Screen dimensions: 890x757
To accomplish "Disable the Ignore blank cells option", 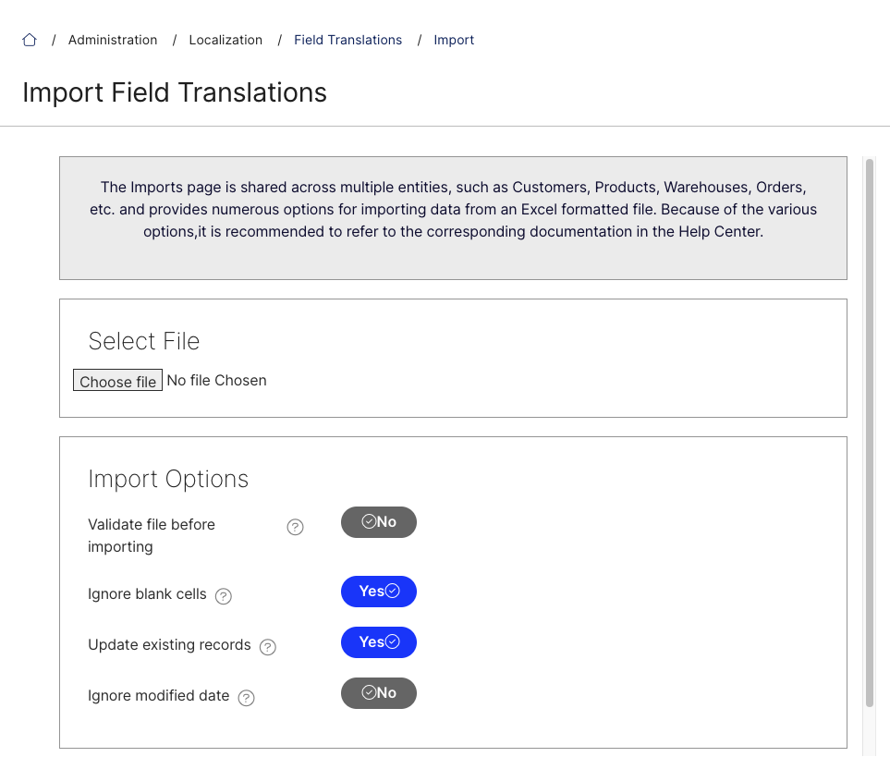I will coord(378,591).
